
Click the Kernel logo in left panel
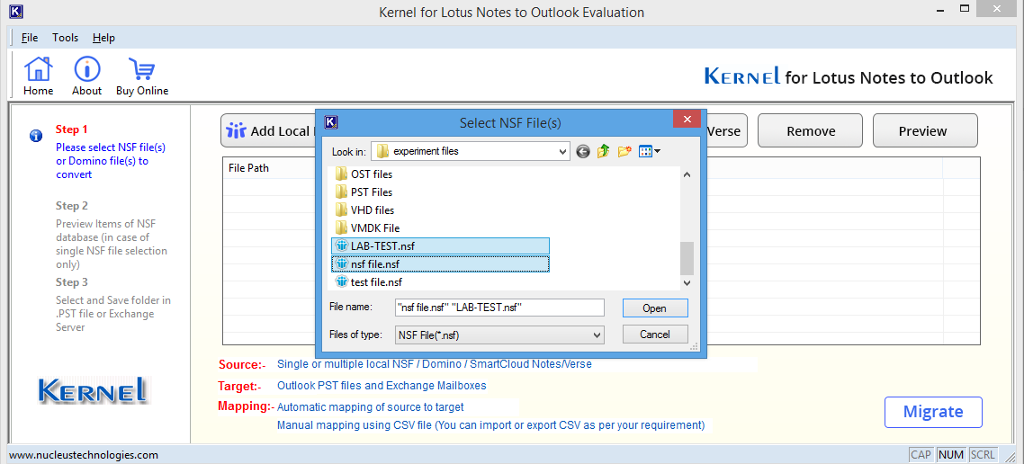pos(93,390)
